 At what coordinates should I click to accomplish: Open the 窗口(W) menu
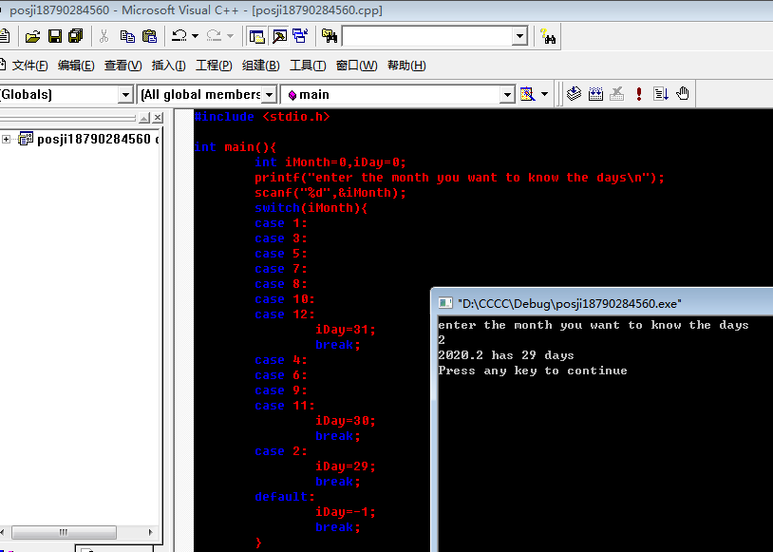coord(356,66)
